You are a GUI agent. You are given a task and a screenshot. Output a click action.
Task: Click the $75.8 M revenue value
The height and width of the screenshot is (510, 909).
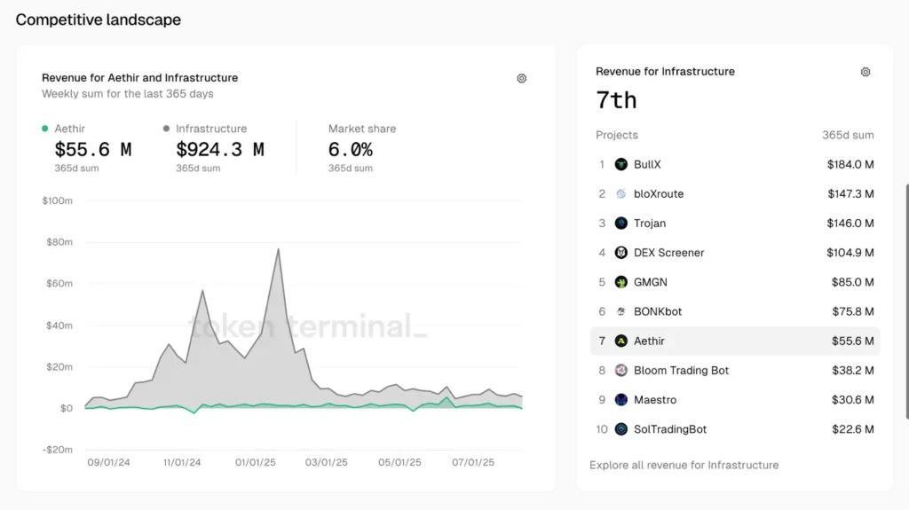pos(853,312)
